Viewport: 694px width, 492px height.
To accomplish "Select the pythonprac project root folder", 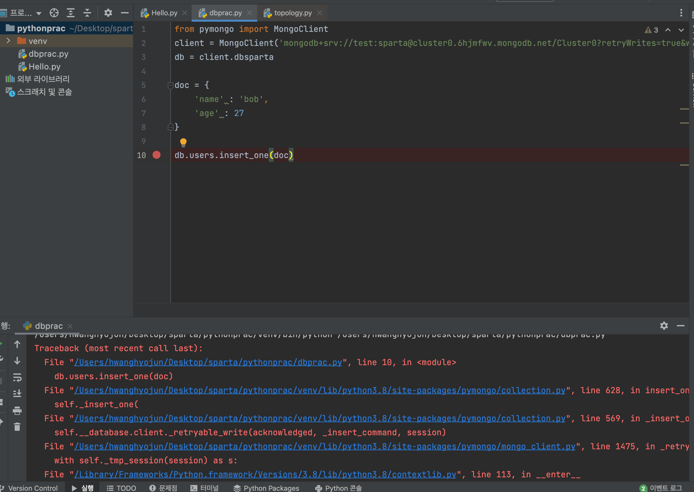I will [x=67, y=28].
